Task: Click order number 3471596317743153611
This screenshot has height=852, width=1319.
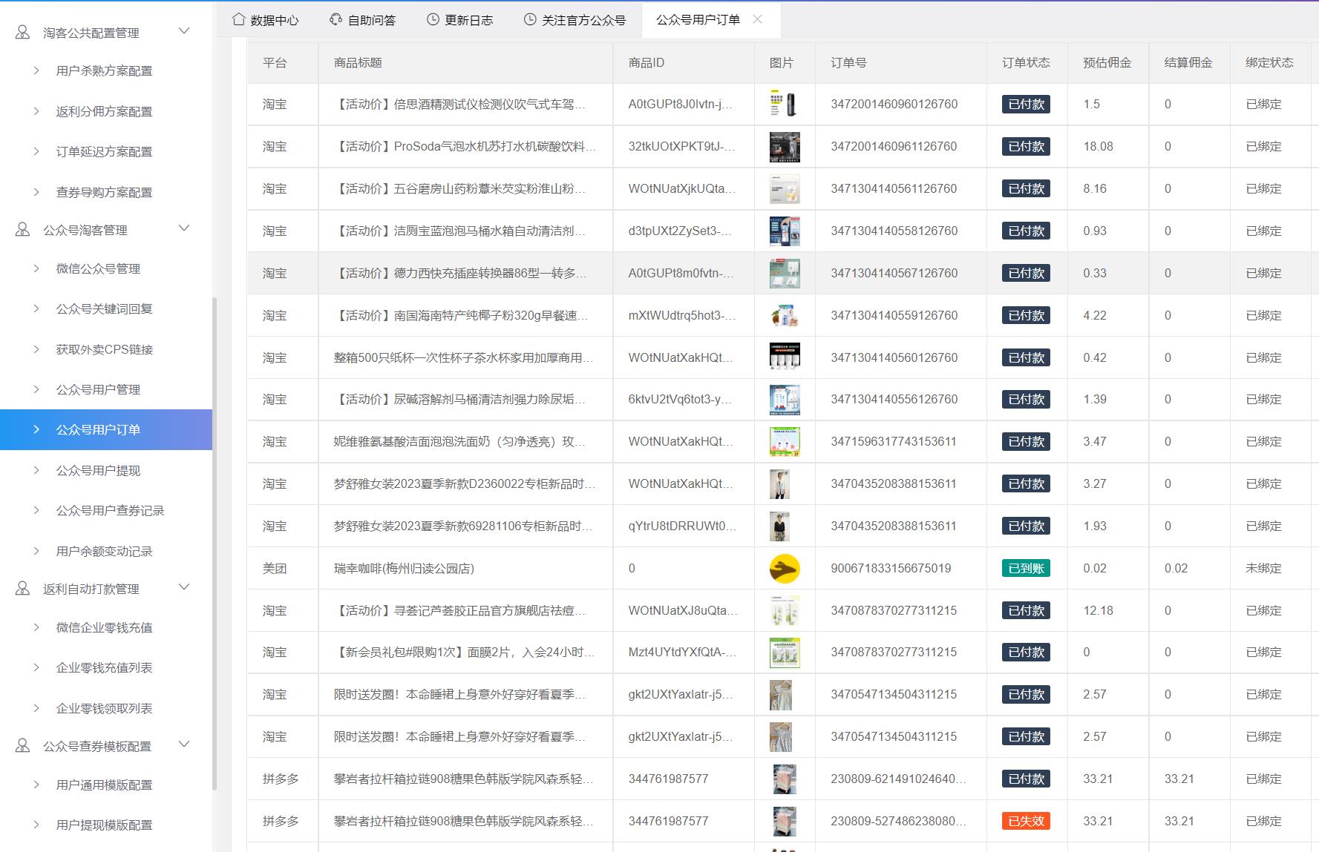Action: point(894,441)
